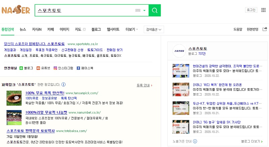Click thumbnail of SK 기사단 blog post
Screen dimensions: 269x147
click(x=181, y=127)
